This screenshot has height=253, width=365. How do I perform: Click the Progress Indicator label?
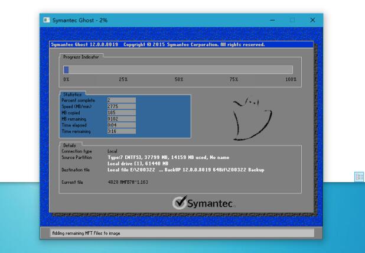(x=81, y=57)
